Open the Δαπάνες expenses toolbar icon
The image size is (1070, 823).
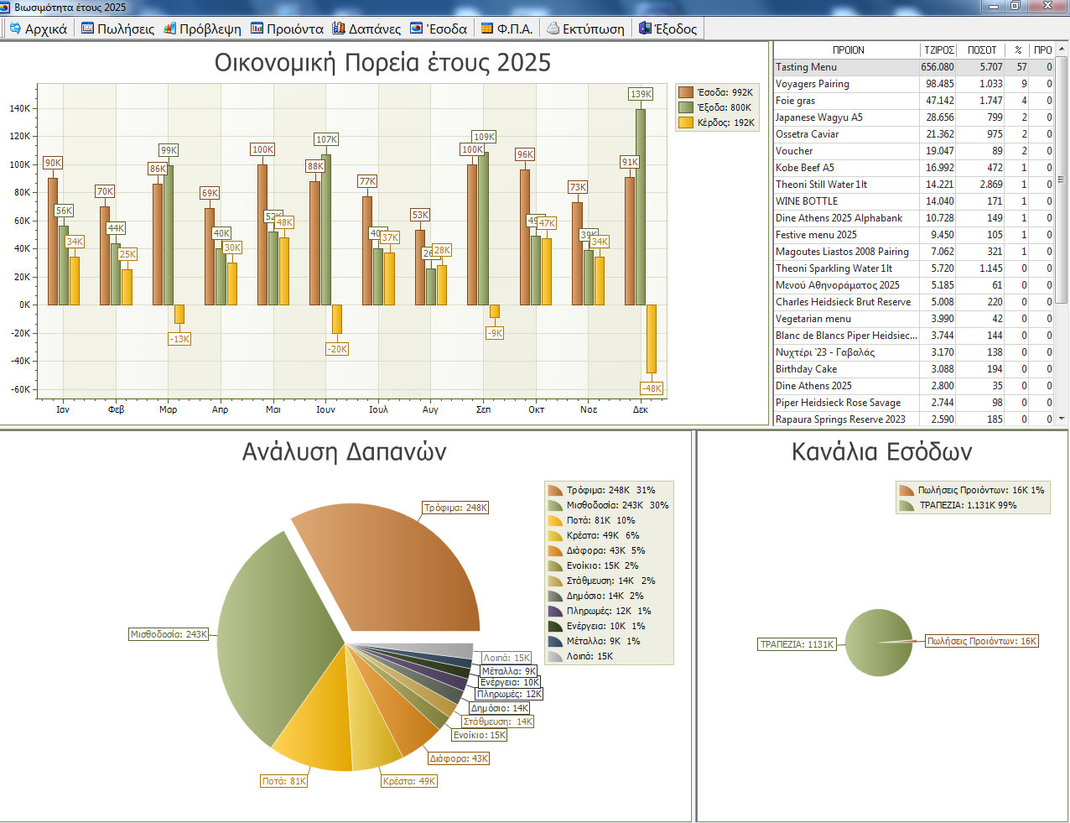339,29
